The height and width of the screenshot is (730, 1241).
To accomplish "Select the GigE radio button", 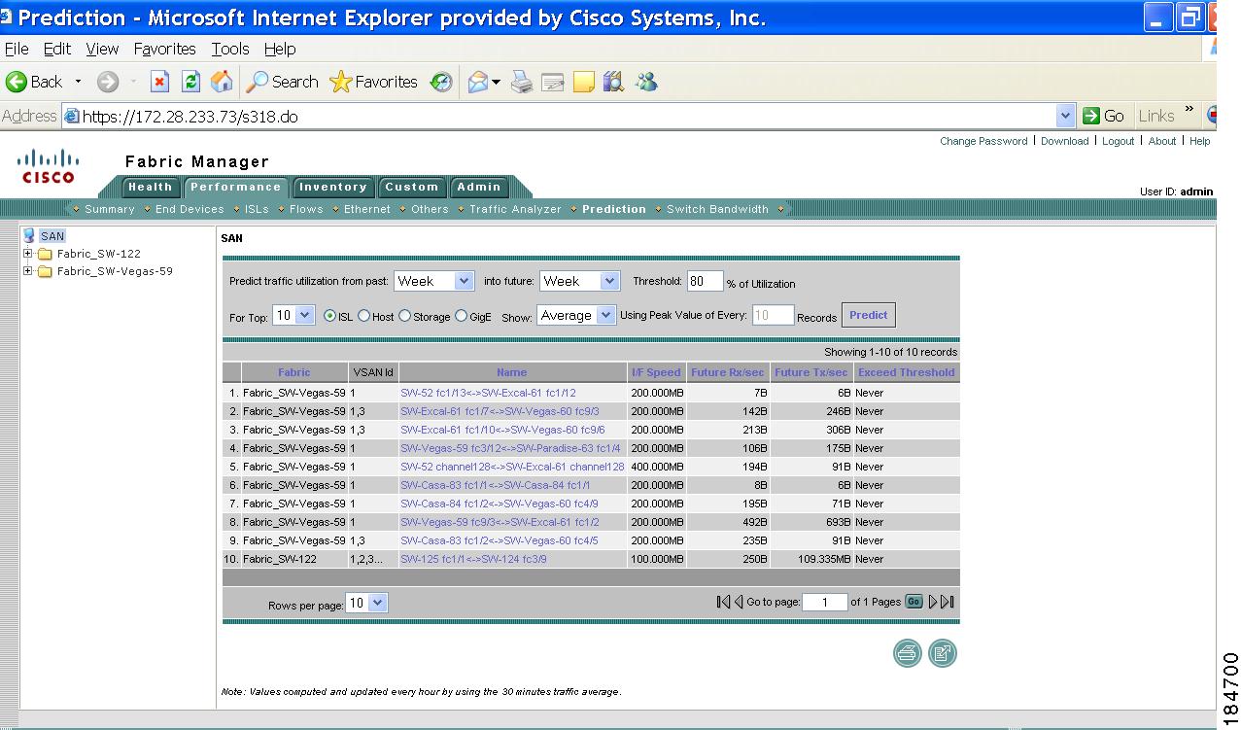I will [462, 316].
